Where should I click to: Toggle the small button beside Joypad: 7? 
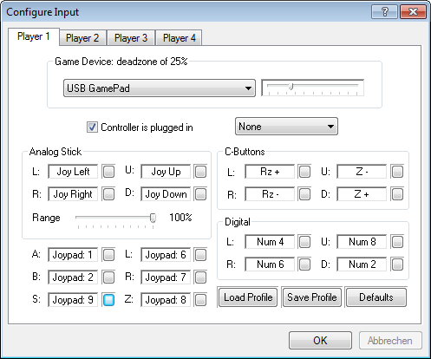tap(200, 277)
